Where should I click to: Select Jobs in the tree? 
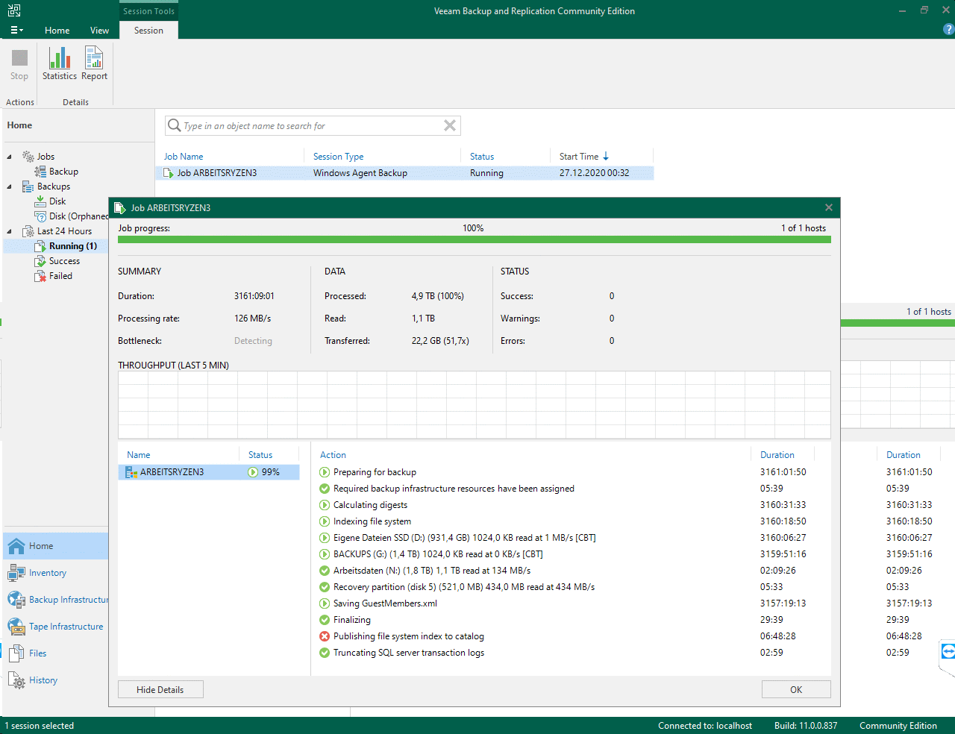[x=46, y=157]
